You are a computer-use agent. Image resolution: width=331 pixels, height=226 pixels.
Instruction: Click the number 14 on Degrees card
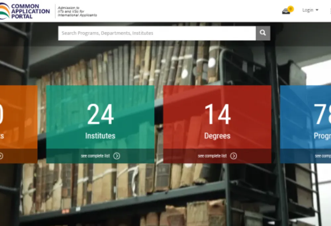[218, 114]
